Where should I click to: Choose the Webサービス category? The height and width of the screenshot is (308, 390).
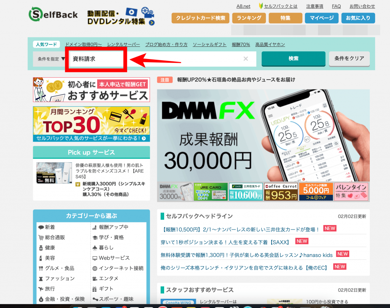[114, 258]
